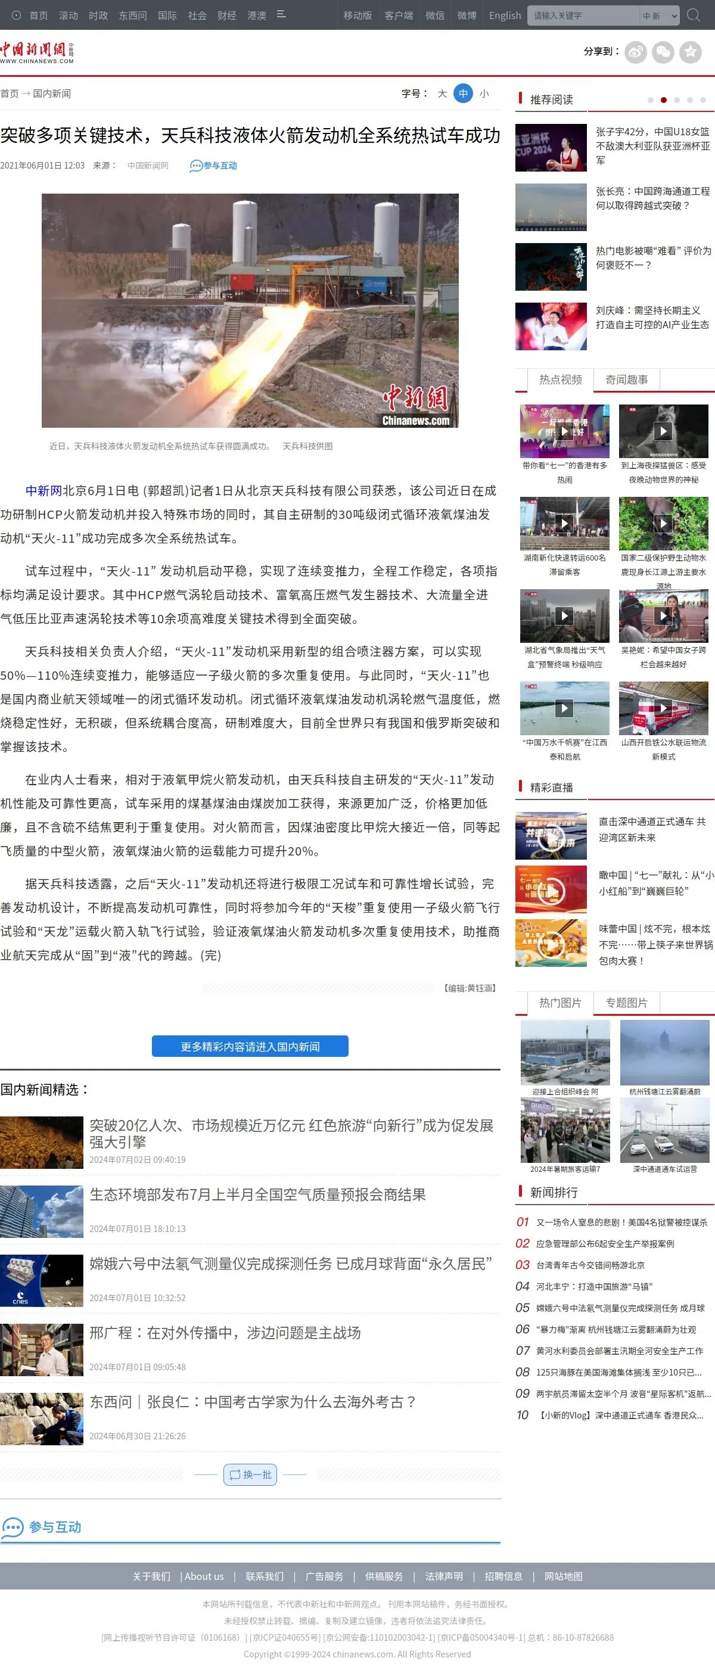Click the 中新网 link in article text
Image resolution: width=715 pixels, height=1680 pixels.
(x=43, y=490)
